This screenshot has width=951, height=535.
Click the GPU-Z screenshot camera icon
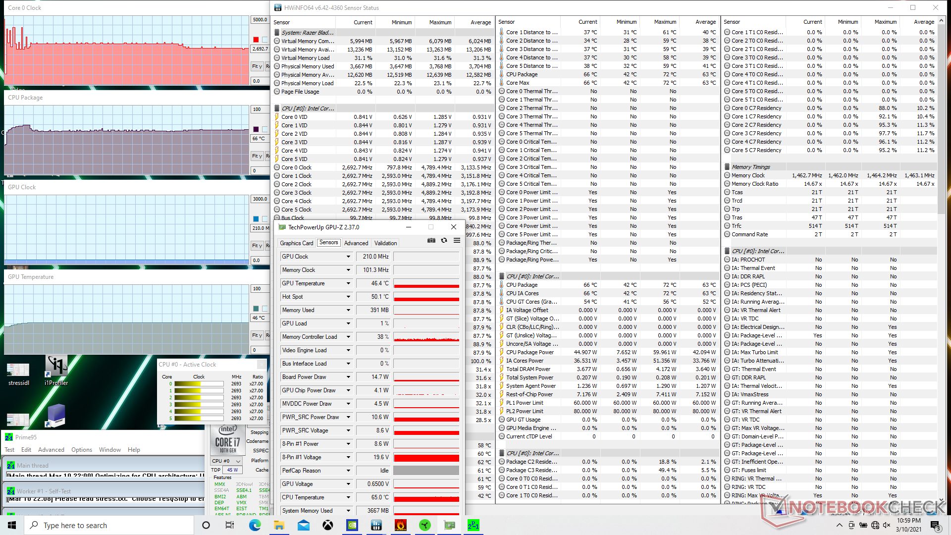(431, 240)
